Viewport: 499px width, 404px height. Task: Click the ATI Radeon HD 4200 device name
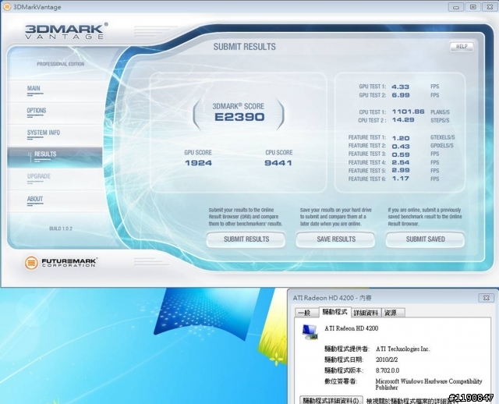[x=352, y=328]
